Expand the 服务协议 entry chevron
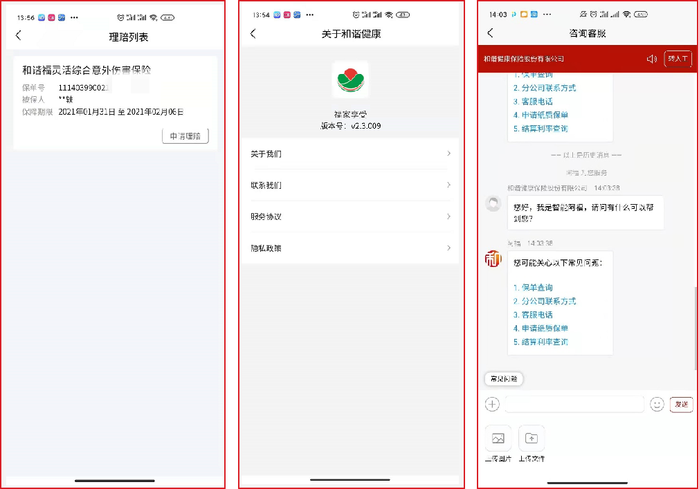This screenshot has width=699, height=489. (x=450, y=216)
